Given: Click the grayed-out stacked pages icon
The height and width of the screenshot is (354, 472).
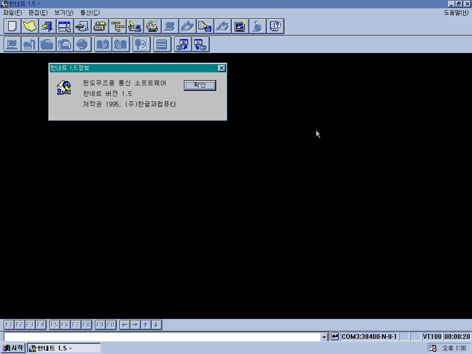Looking at the screenshot, I should coord(223,26).
